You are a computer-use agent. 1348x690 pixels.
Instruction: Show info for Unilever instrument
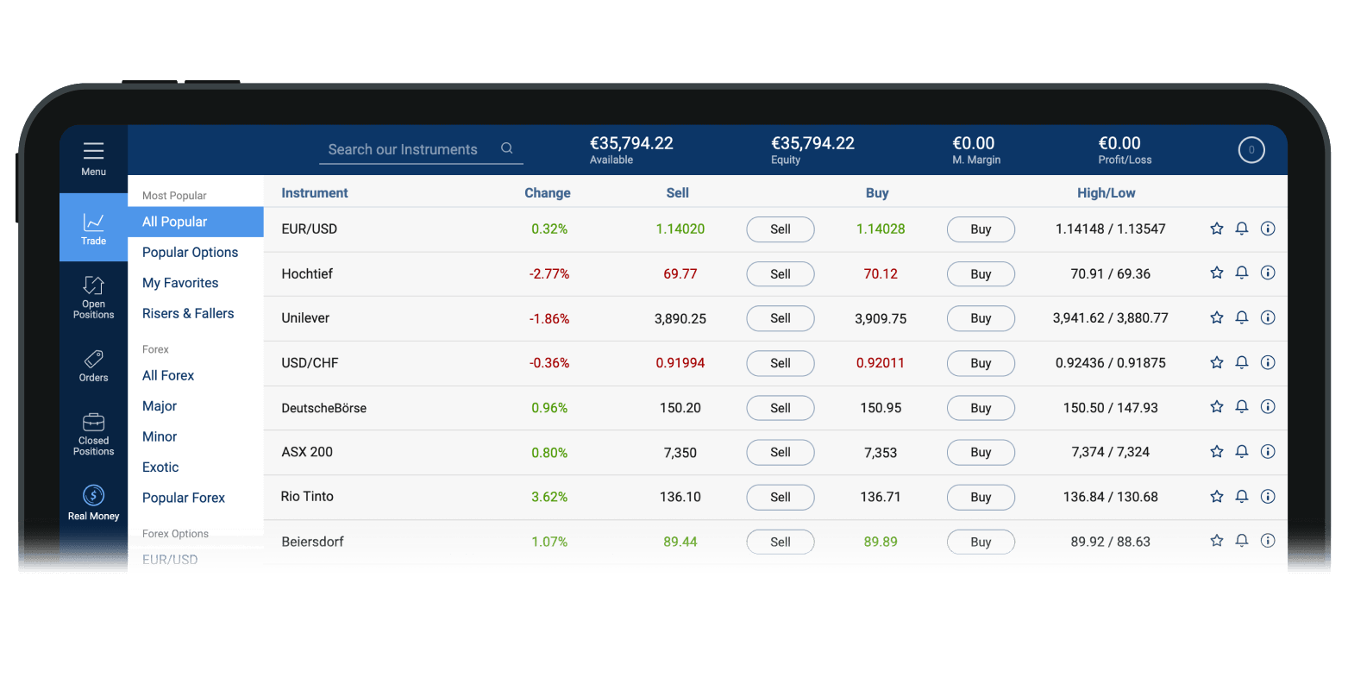1267,317
